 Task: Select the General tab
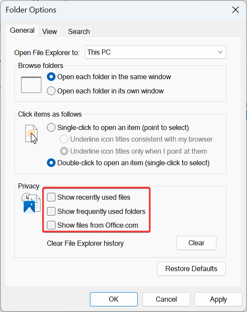pyautogui.click(x=22, y=30)
